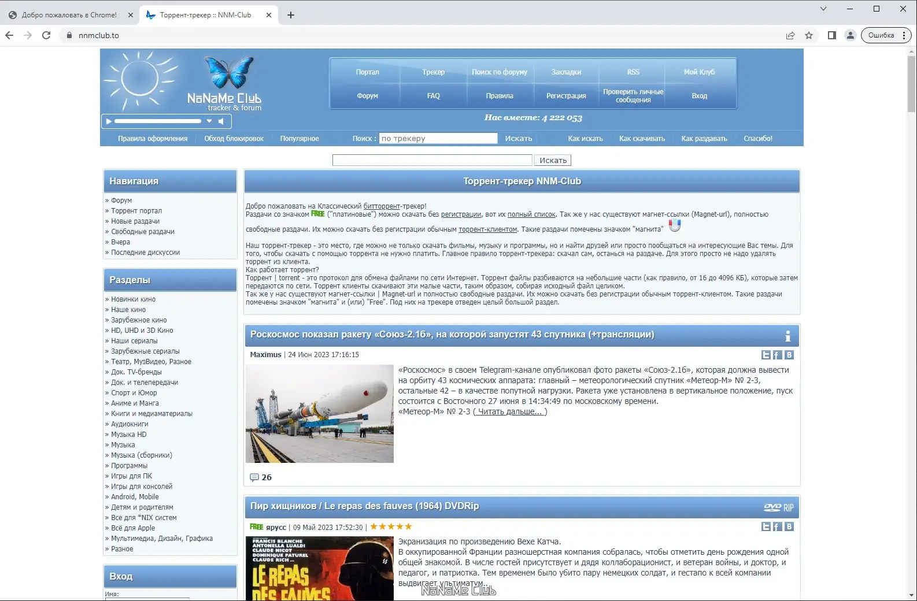Open Трекер in top menu
Viewport: 917px width, 601px height.
tap(434, 72)
